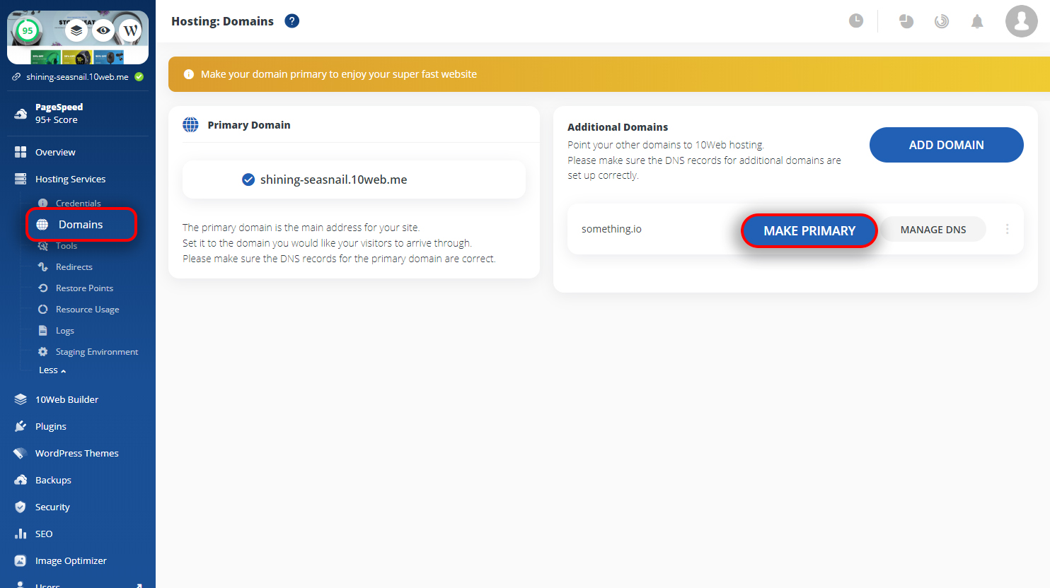Select the primary domain shining-seasnail.10web.me checkmark
The width and height of the screenshot is (1050, 588).
[x=248, y=180]
